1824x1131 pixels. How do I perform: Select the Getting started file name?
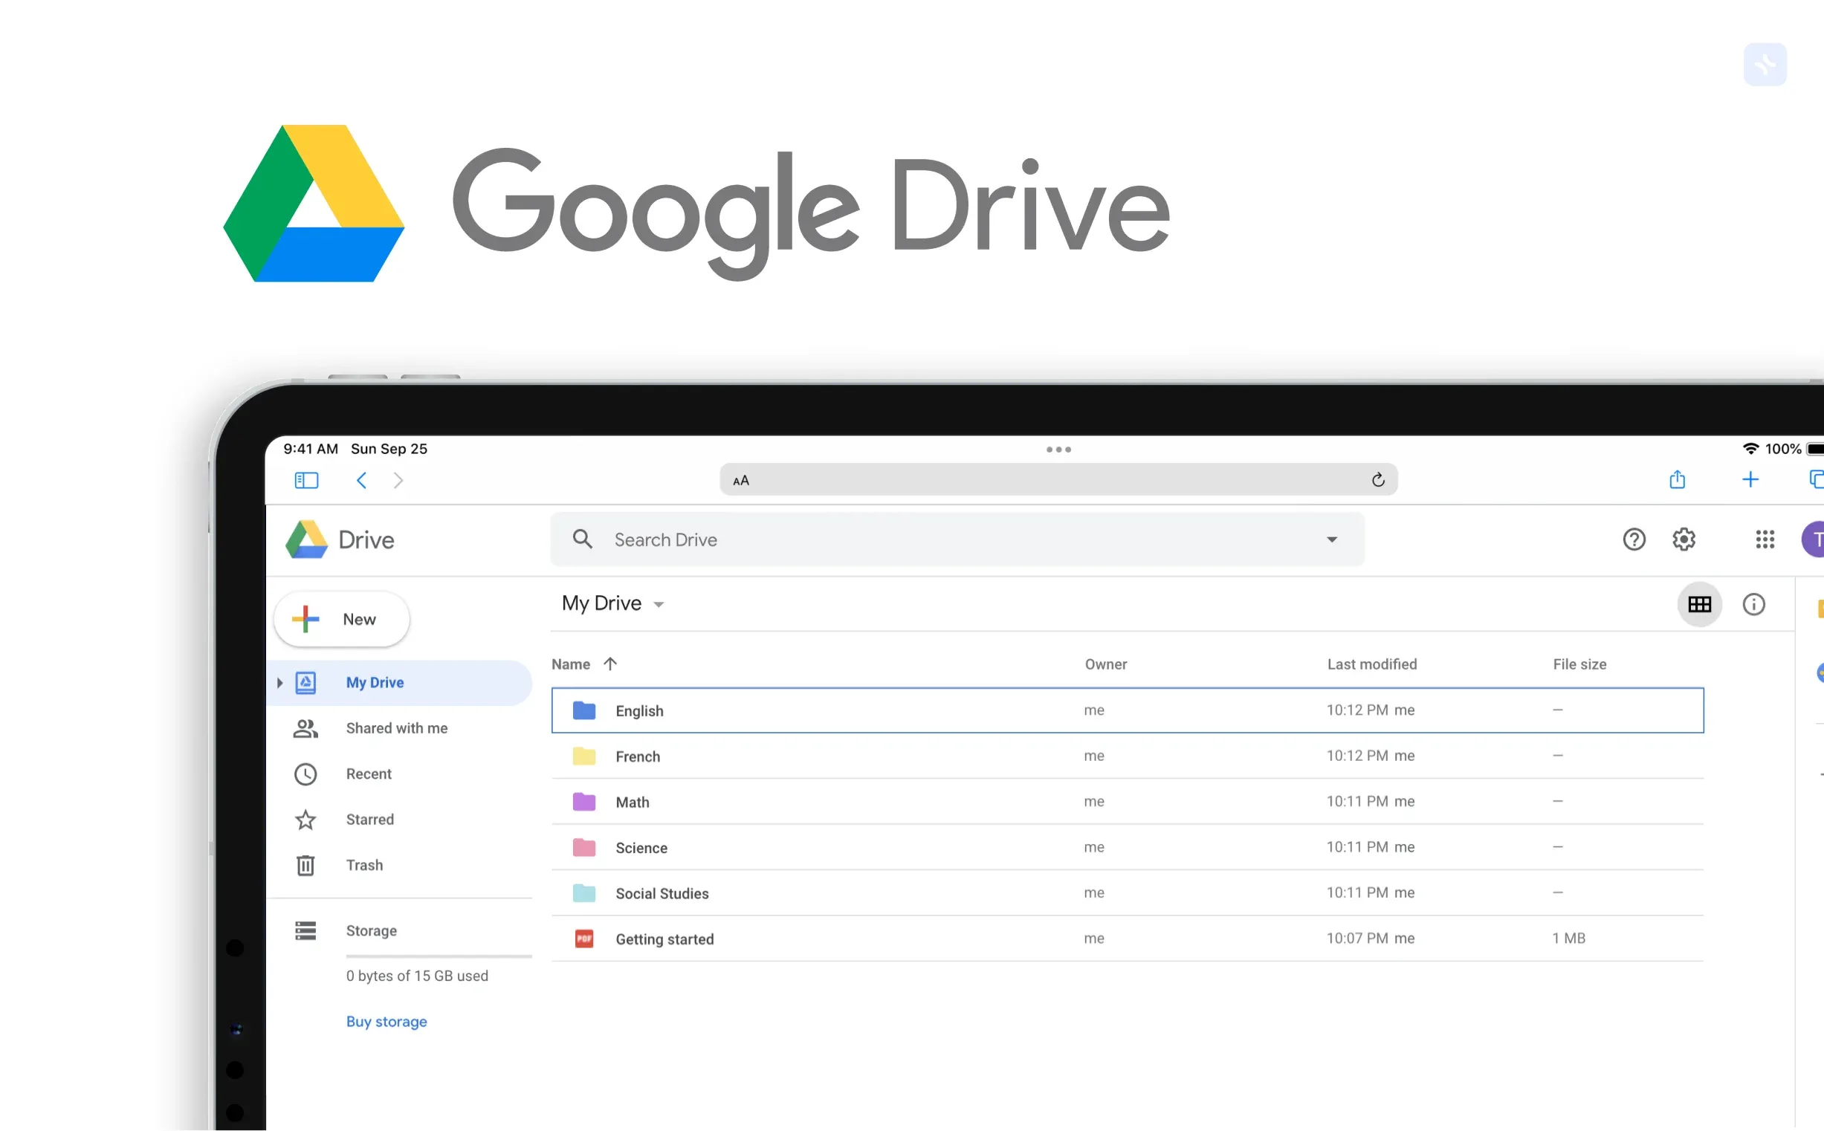coord(664,939)
